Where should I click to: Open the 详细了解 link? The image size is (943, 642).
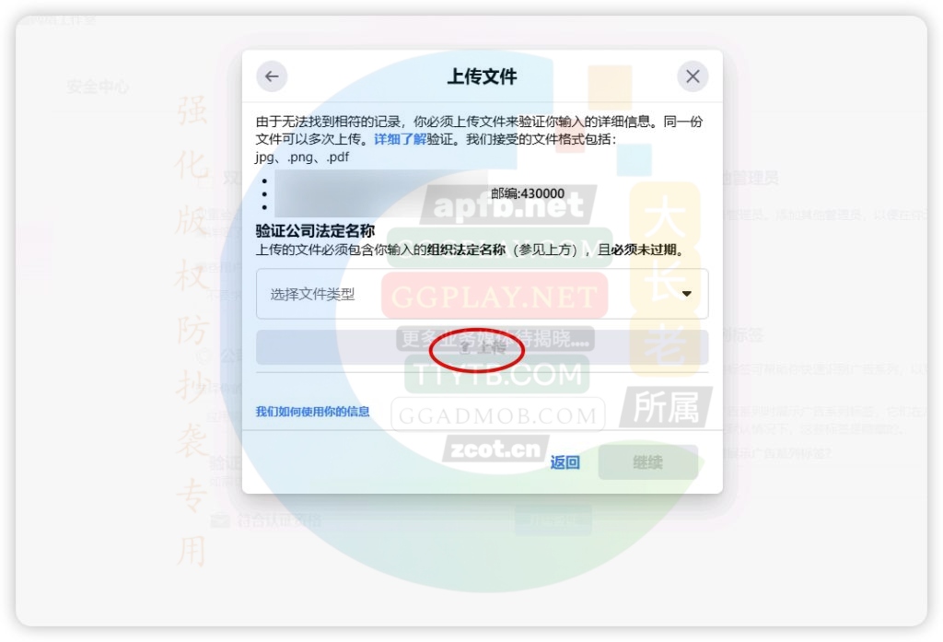pos(400,139)
